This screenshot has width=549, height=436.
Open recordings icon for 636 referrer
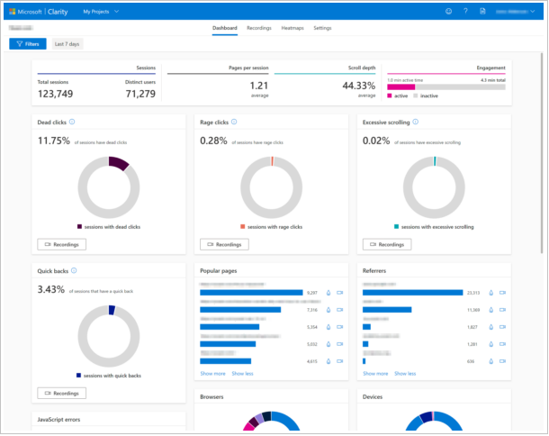coord(502,361)
